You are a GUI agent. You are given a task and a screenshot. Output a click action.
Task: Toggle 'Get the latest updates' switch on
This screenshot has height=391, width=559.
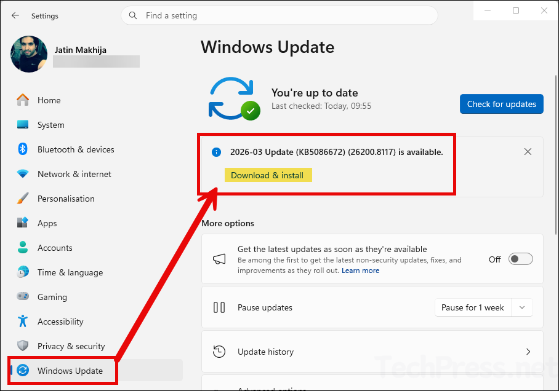[520, 259]
